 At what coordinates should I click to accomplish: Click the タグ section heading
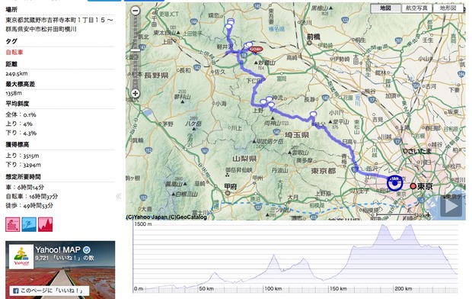[x=11, y=41]
